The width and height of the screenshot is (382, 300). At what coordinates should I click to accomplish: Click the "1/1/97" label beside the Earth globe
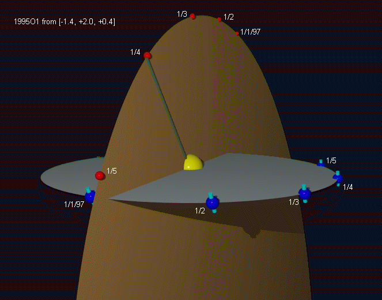[74, 204]
